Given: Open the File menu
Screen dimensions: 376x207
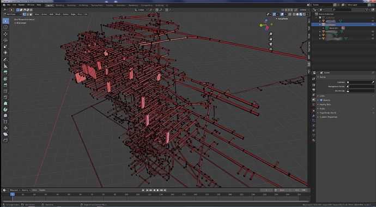Looking at the screenshot, I should 9,5.
